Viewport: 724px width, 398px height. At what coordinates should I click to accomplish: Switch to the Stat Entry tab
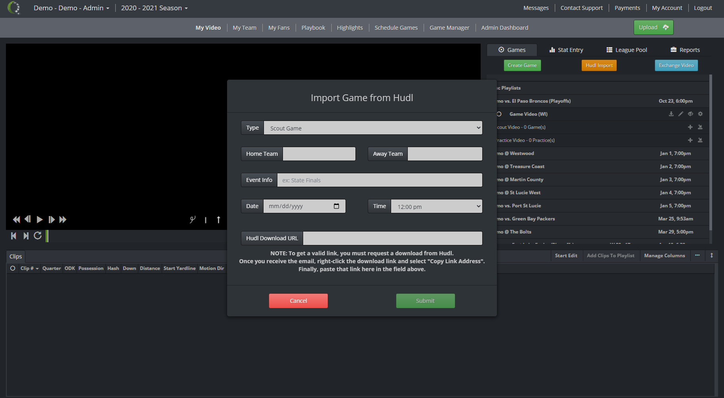point(566,50)
